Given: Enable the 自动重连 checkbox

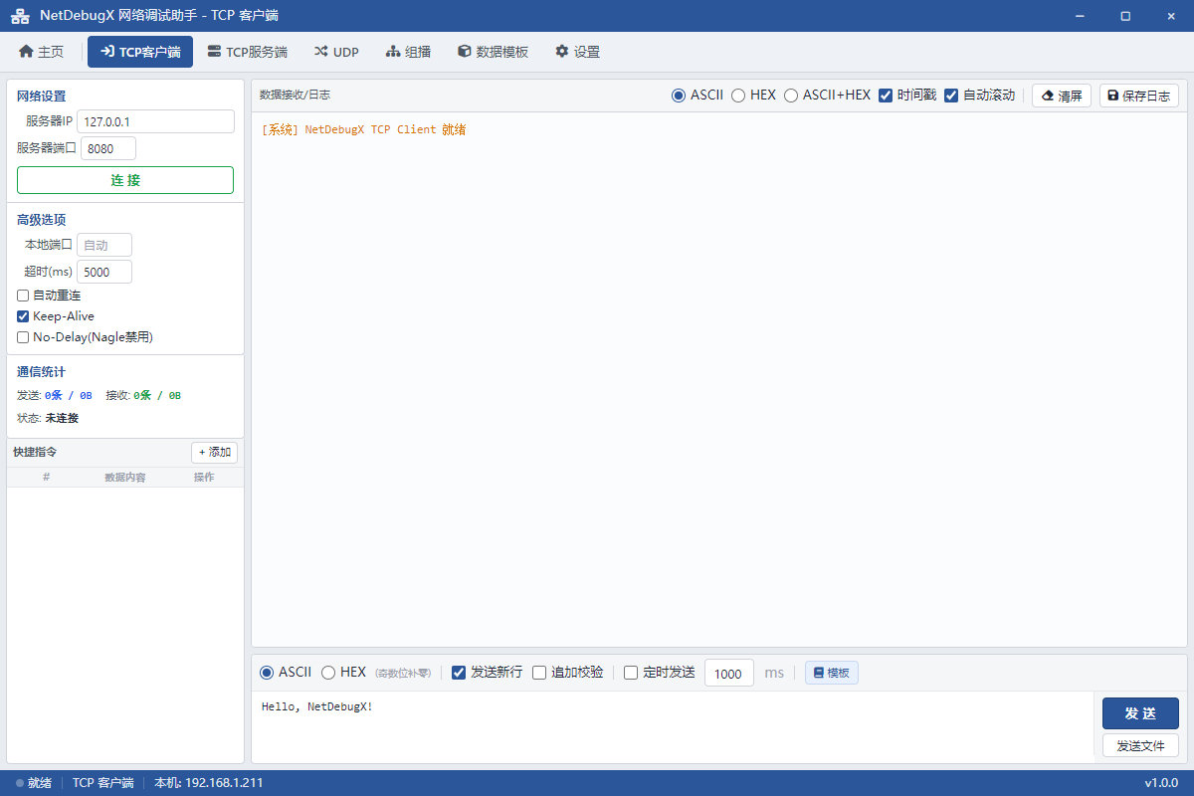Looking at the screenshot, I should [x=23, y=296].
